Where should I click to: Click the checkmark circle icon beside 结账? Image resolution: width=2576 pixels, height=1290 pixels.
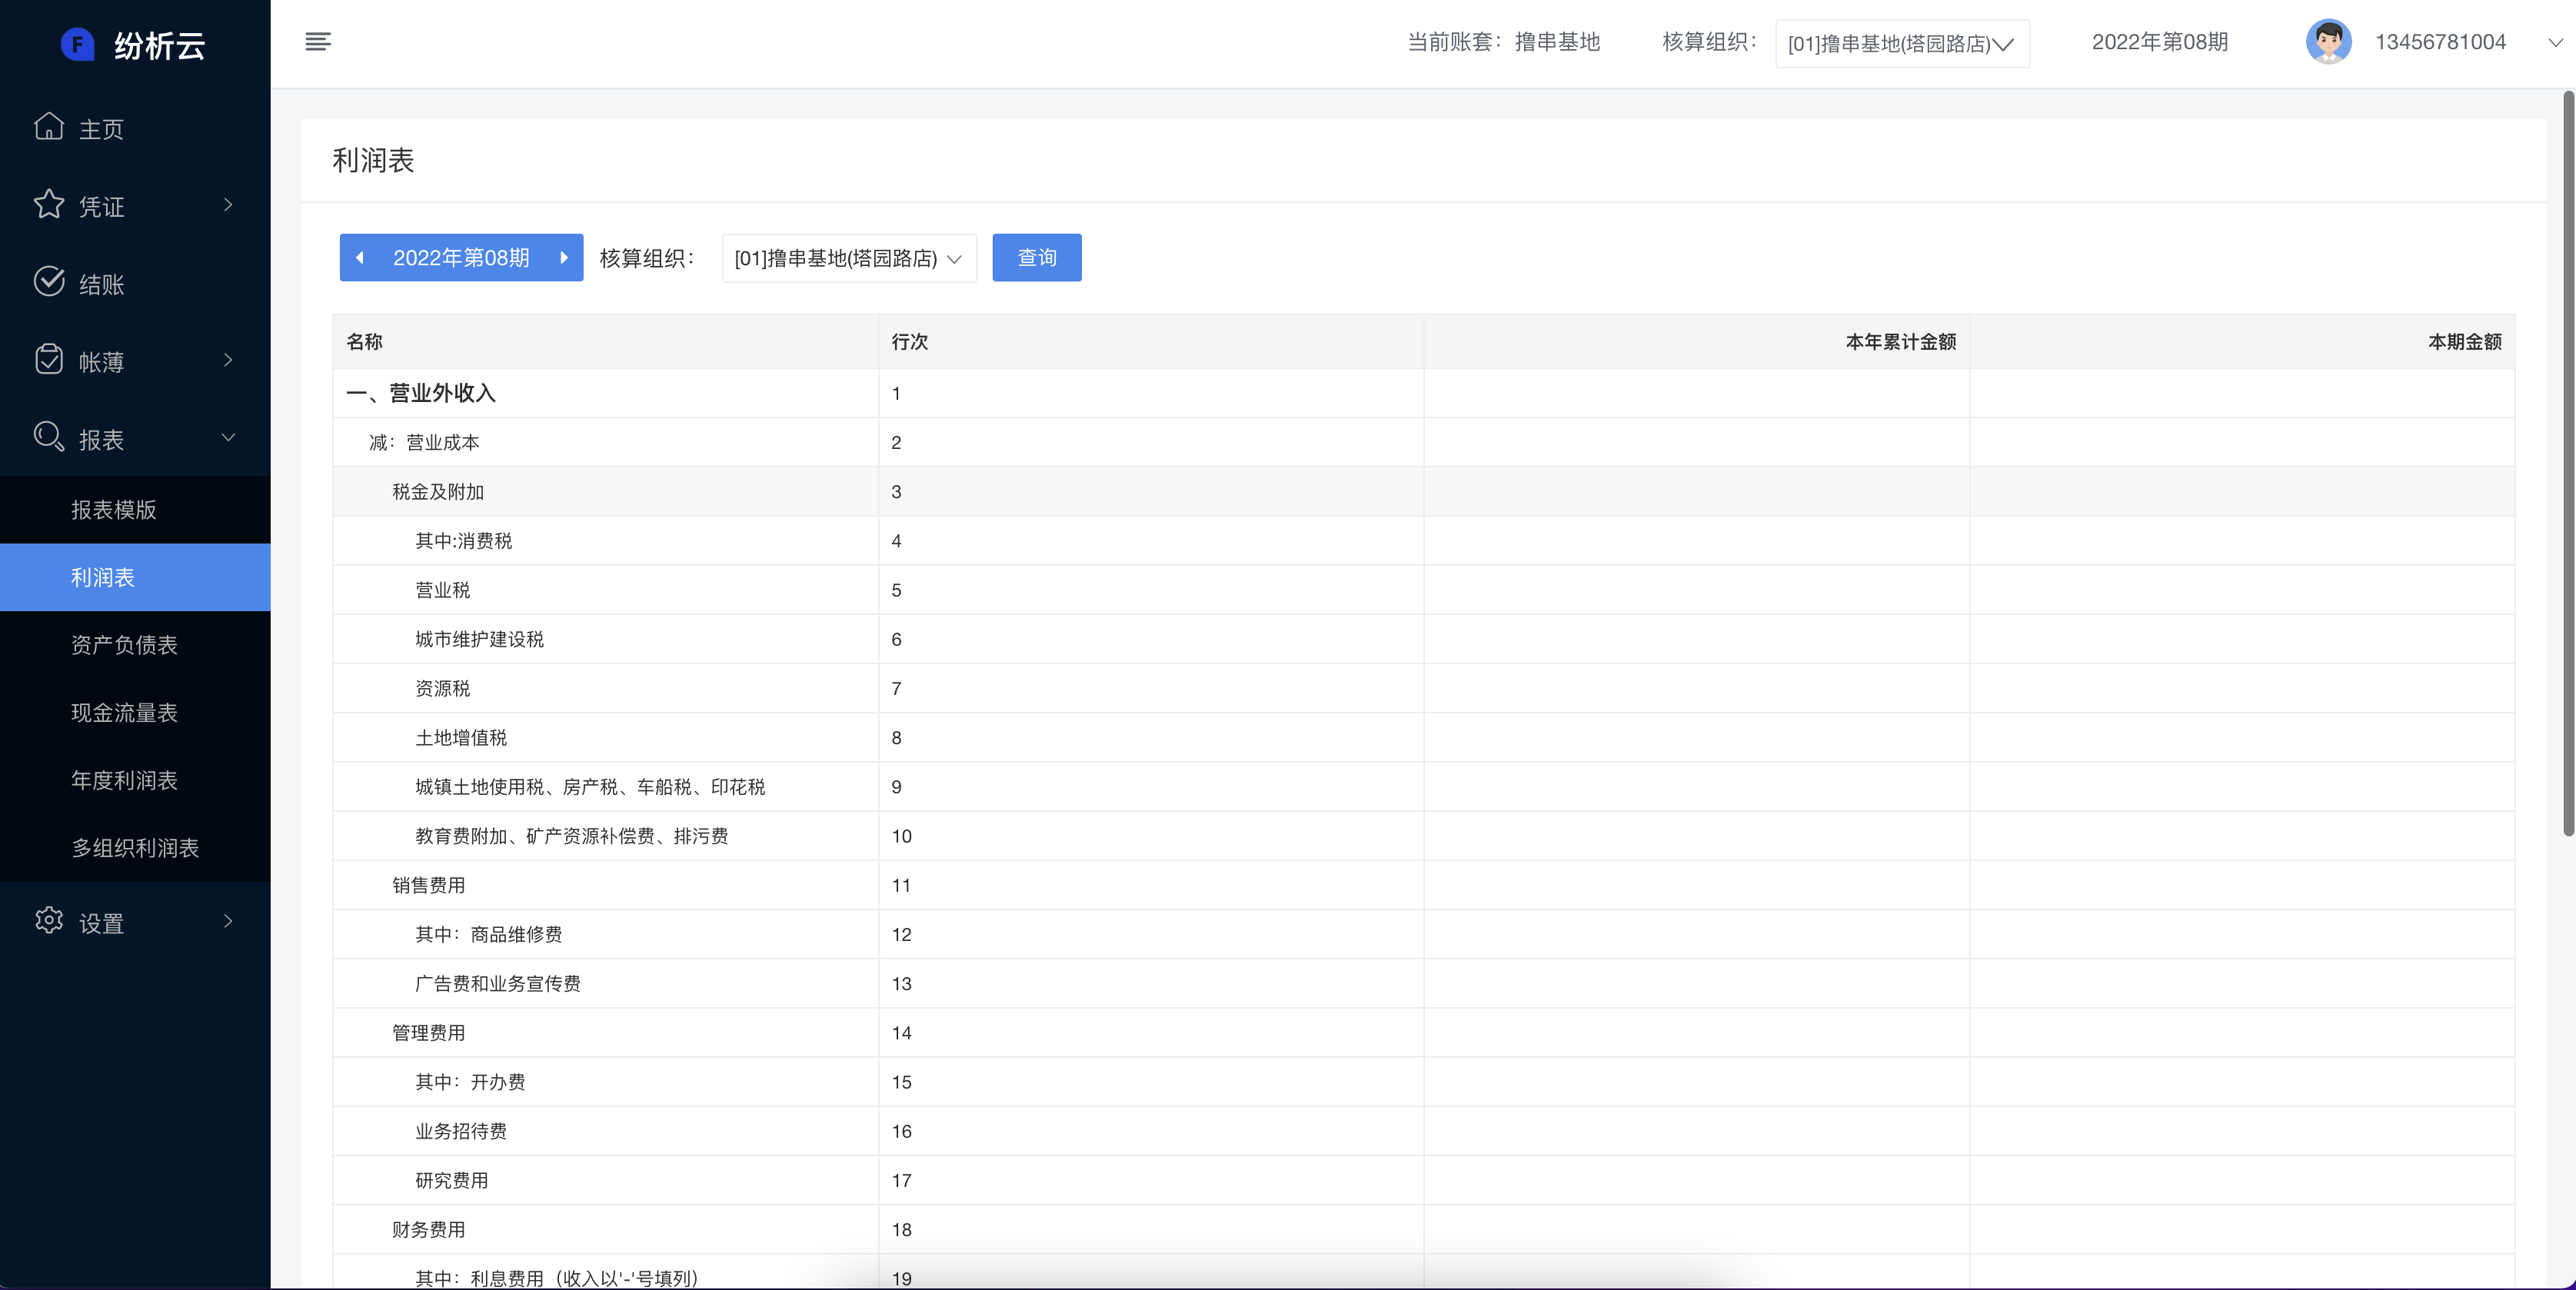point(49,282)
